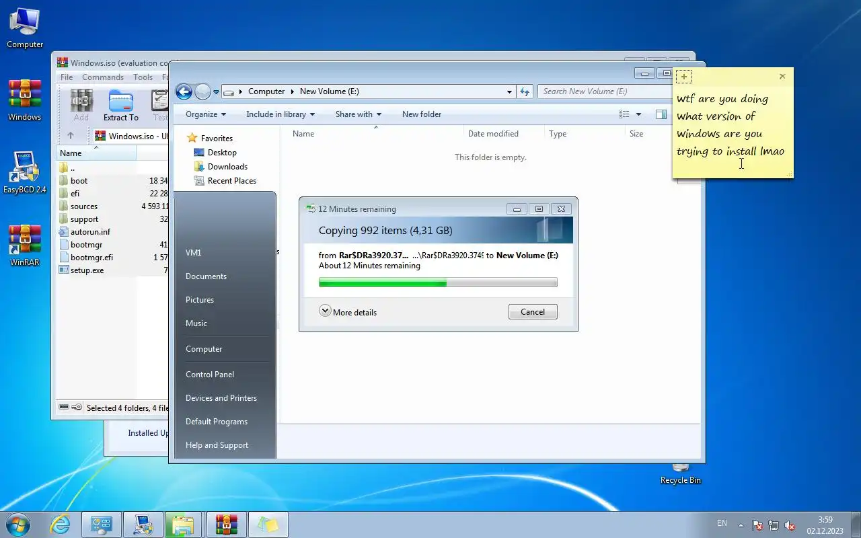Open Documents from the Start menu
Viewport: 861px width, 538px height.
(x=206, y=276)
